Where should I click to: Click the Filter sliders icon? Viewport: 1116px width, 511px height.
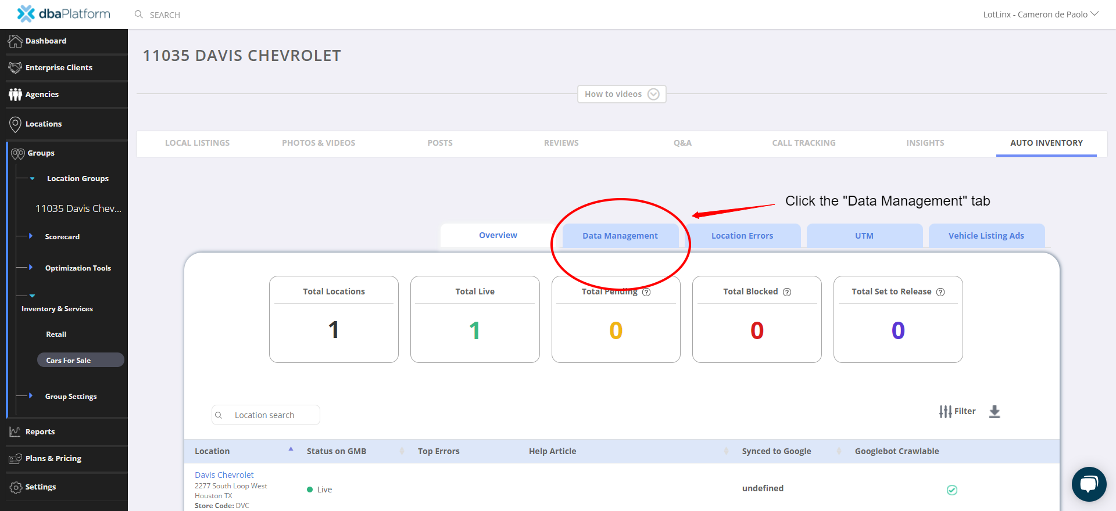click(945, 411)
